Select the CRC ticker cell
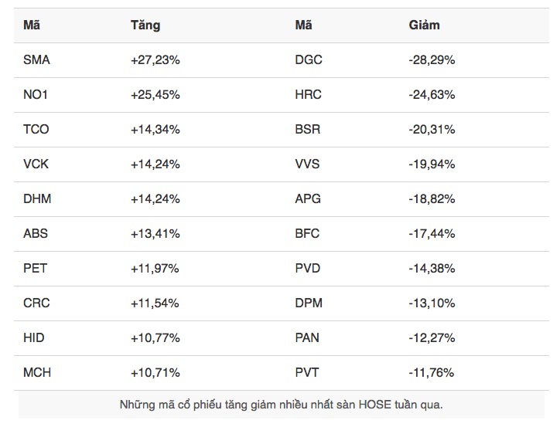This screenshot has height=427, width=560. 36,303
